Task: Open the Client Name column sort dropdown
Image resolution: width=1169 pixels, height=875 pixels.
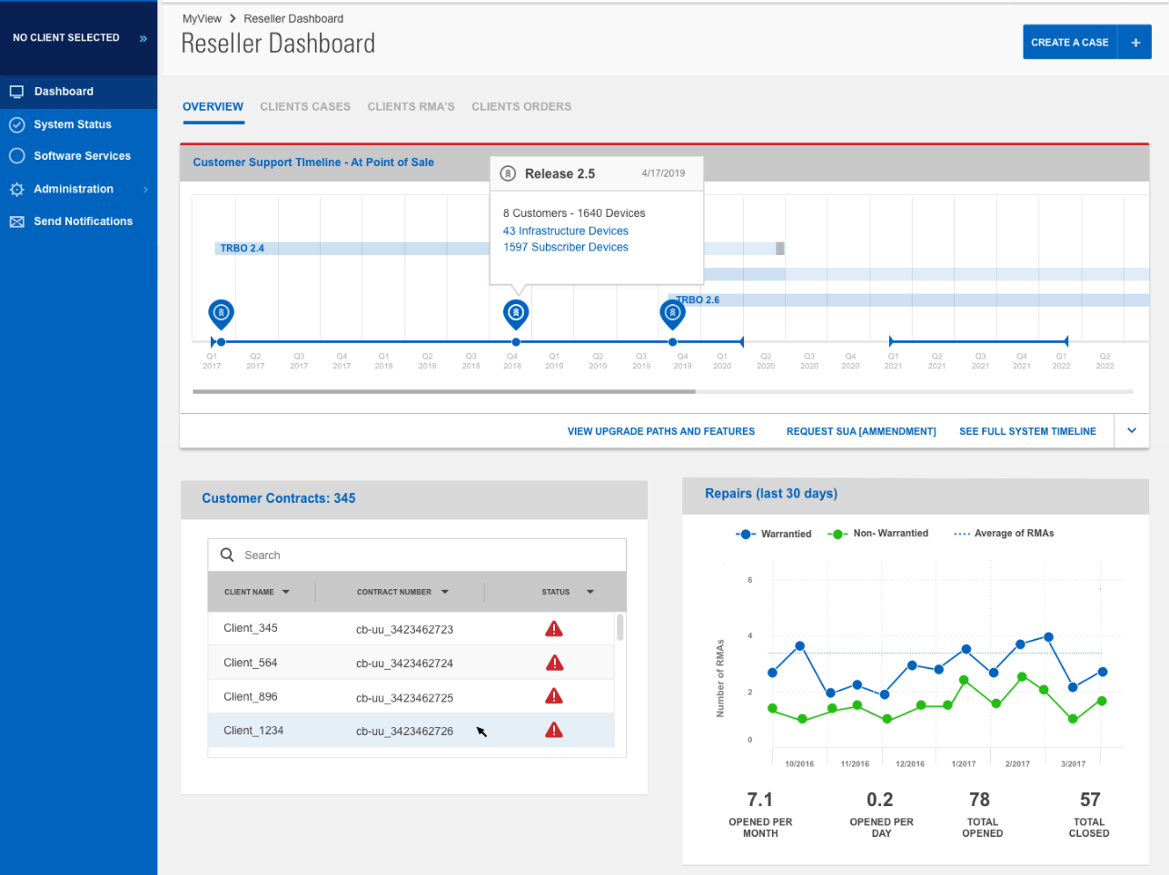Action: (286, 592)
